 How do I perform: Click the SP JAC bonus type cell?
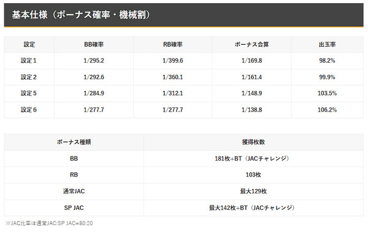(x=74, y=208)
